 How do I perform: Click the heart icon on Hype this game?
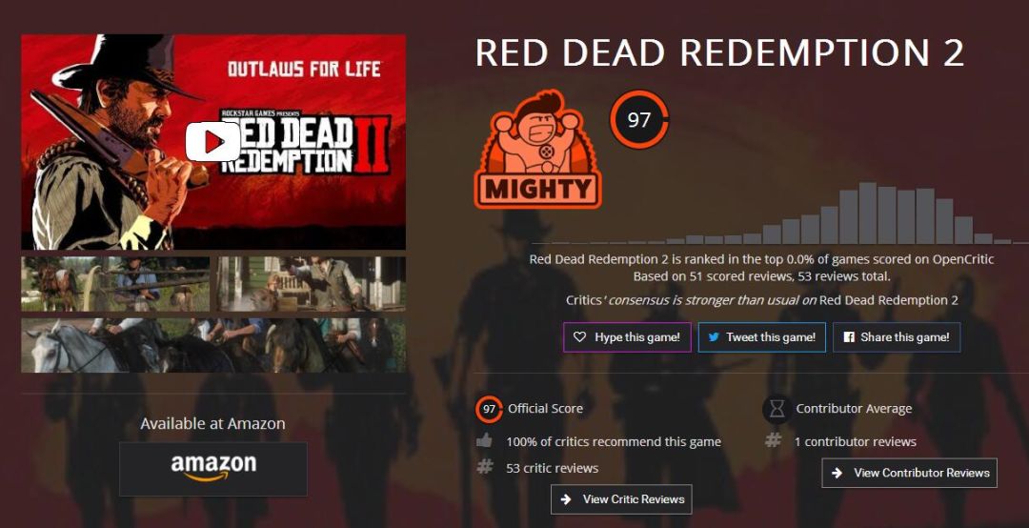pyautogui.click(x=579, y=336)
